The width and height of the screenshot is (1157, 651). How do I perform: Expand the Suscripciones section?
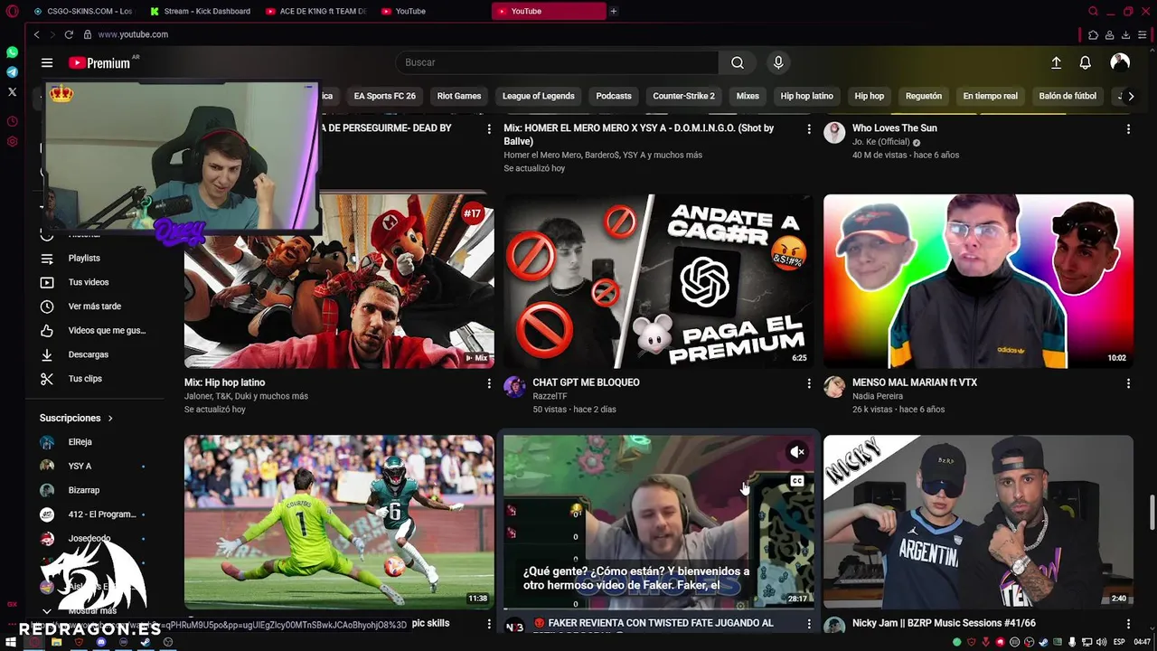[76, 418]
